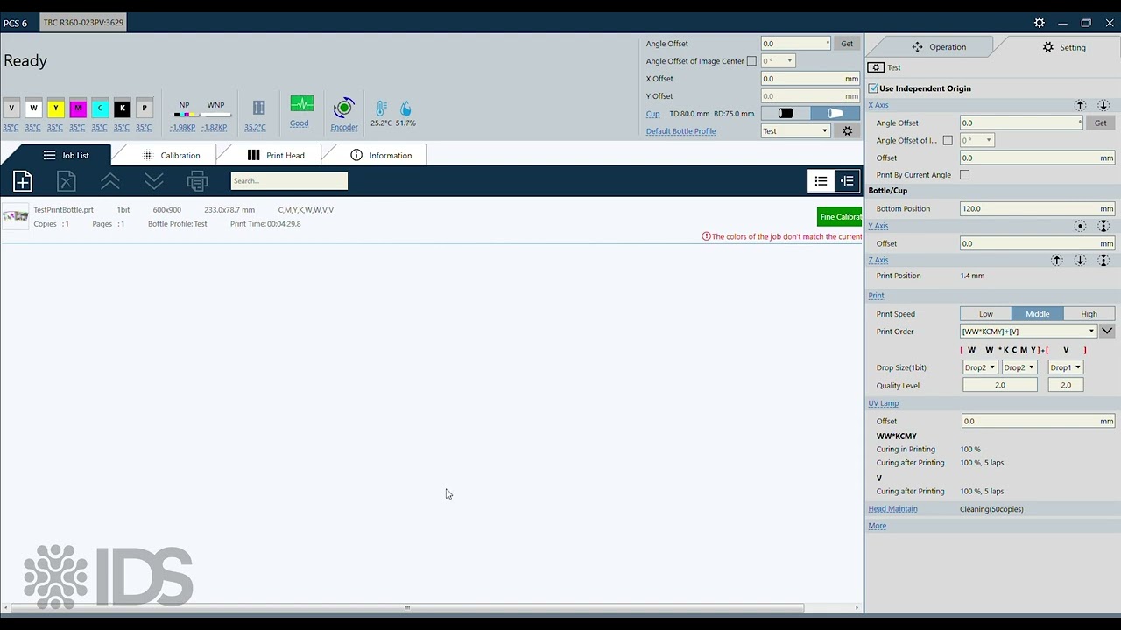Click X Axis move up arrow icon

[x=1081, y=105]
